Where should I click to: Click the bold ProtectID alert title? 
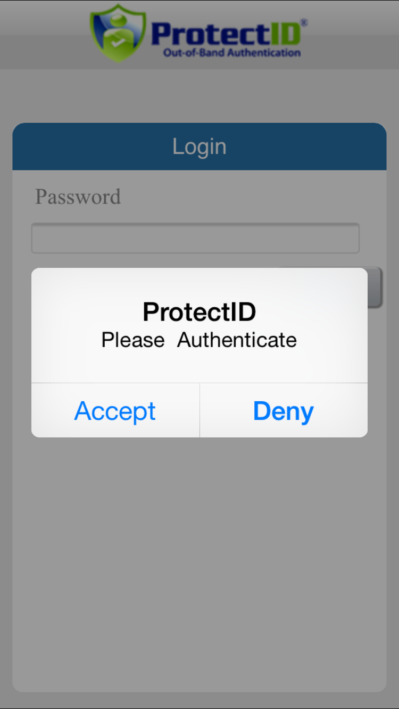[199, 312]
